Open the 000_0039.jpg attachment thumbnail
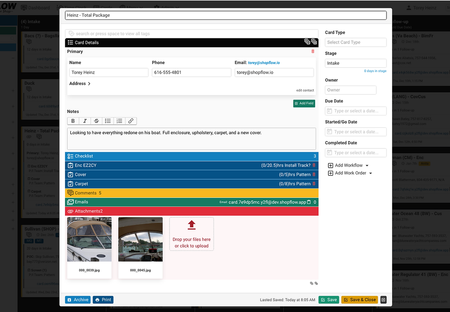Image resolution: width=450 pixels, height=312 pixels. pos(89,239)
